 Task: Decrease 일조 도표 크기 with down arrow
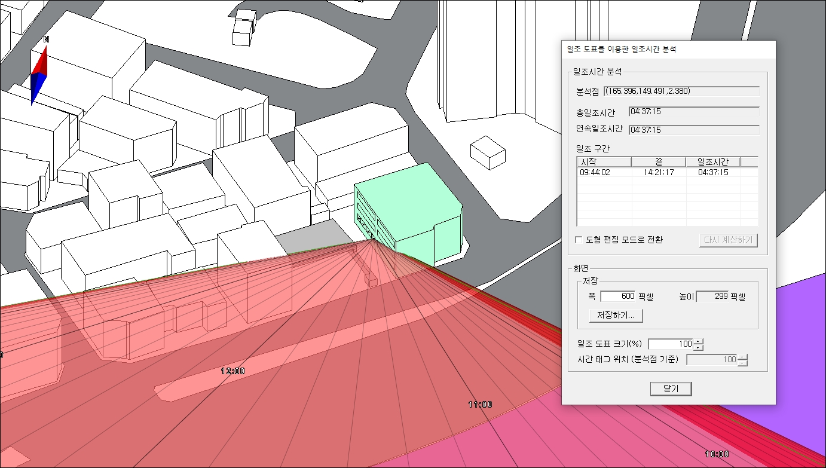click(699, 347)
